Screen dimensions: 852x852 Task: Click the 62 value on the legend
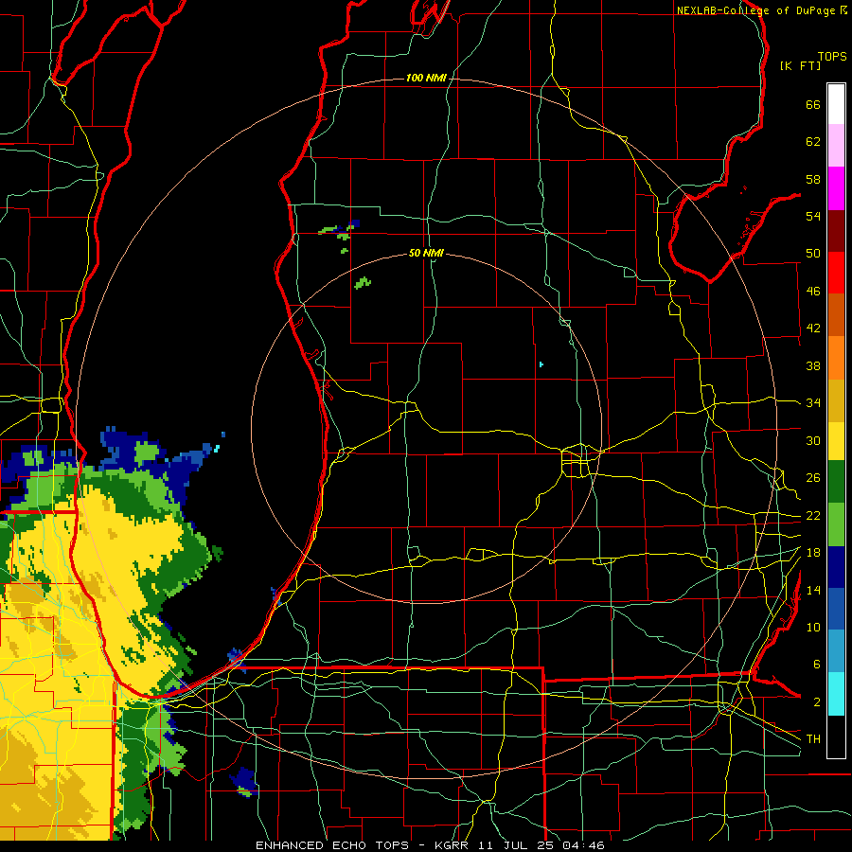(x=813, y=142)
